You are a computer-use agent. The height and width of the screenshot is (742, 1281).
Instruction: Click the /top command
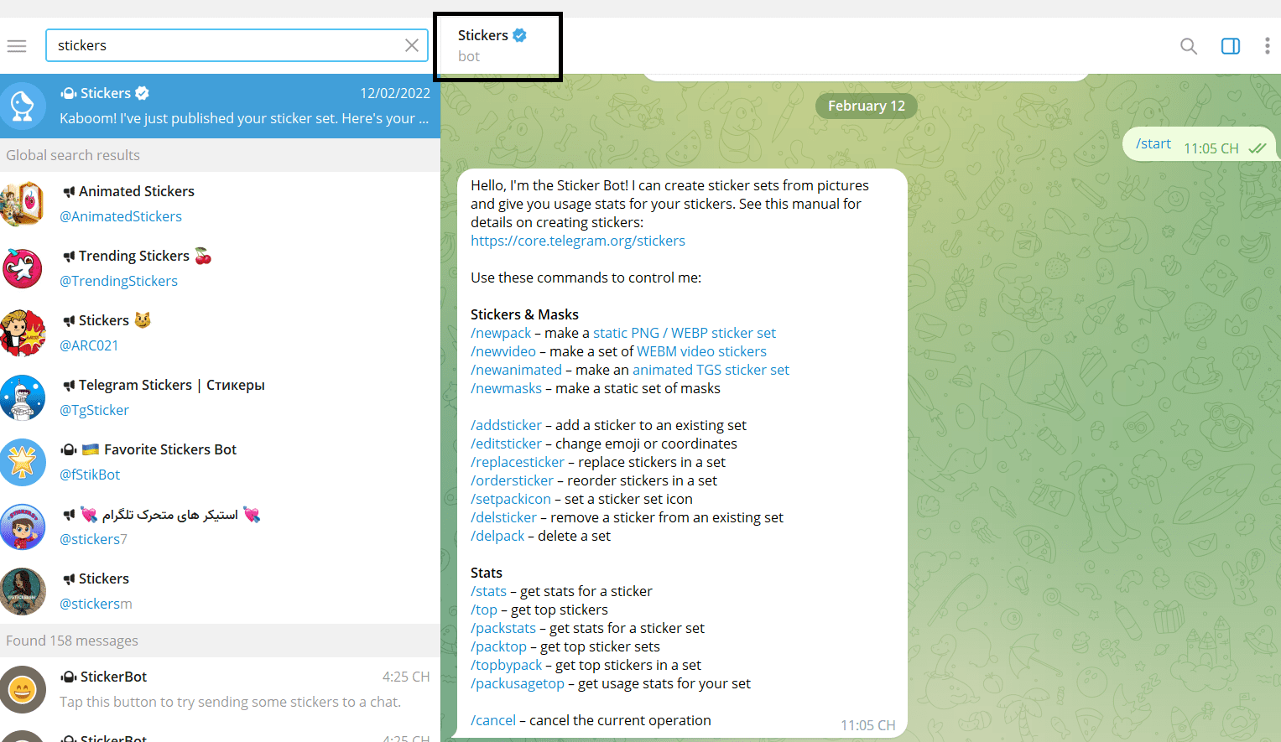click(x=484, y=610)
